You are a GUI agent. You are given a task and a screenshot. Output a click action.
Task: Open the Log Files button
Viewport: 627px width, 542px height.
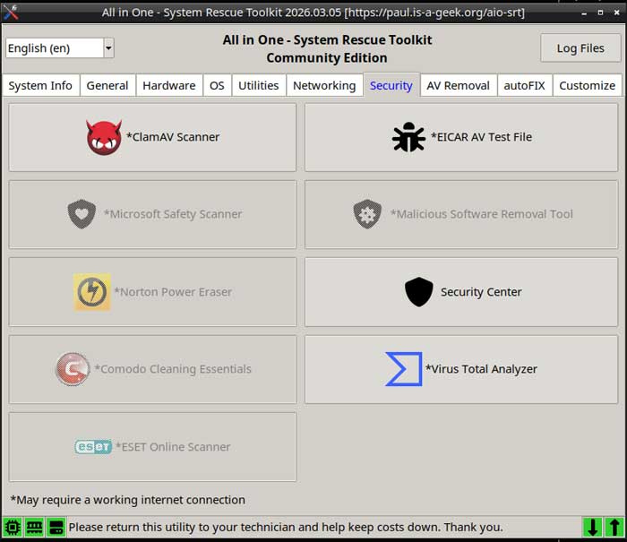point(580,48)
